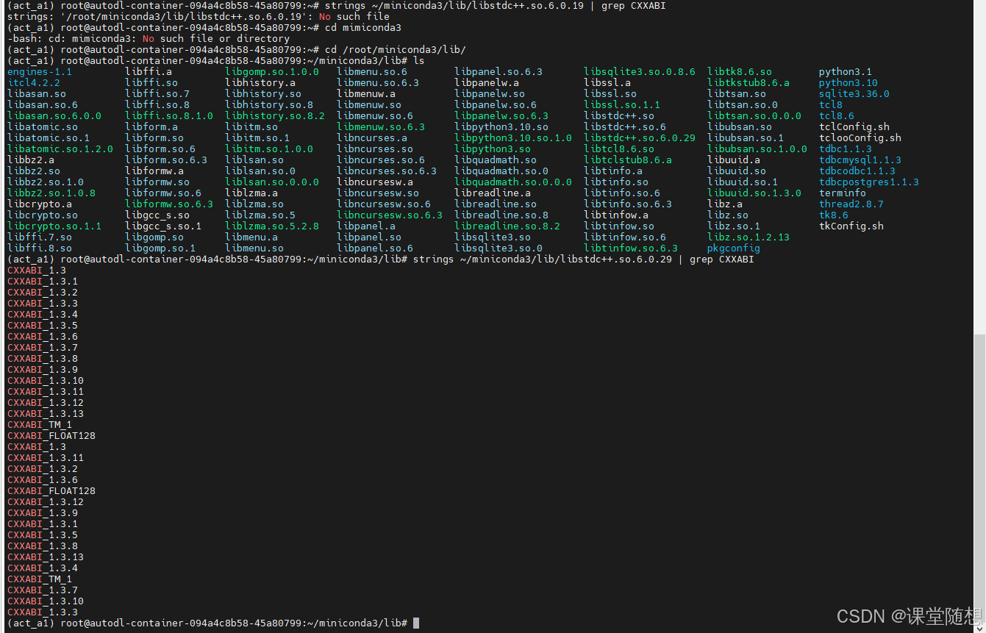This screenshot has height=633, width=986.
Task: Select tdbcpostgres1.1.3 in the listing
Action: click(x=869, y=182)
